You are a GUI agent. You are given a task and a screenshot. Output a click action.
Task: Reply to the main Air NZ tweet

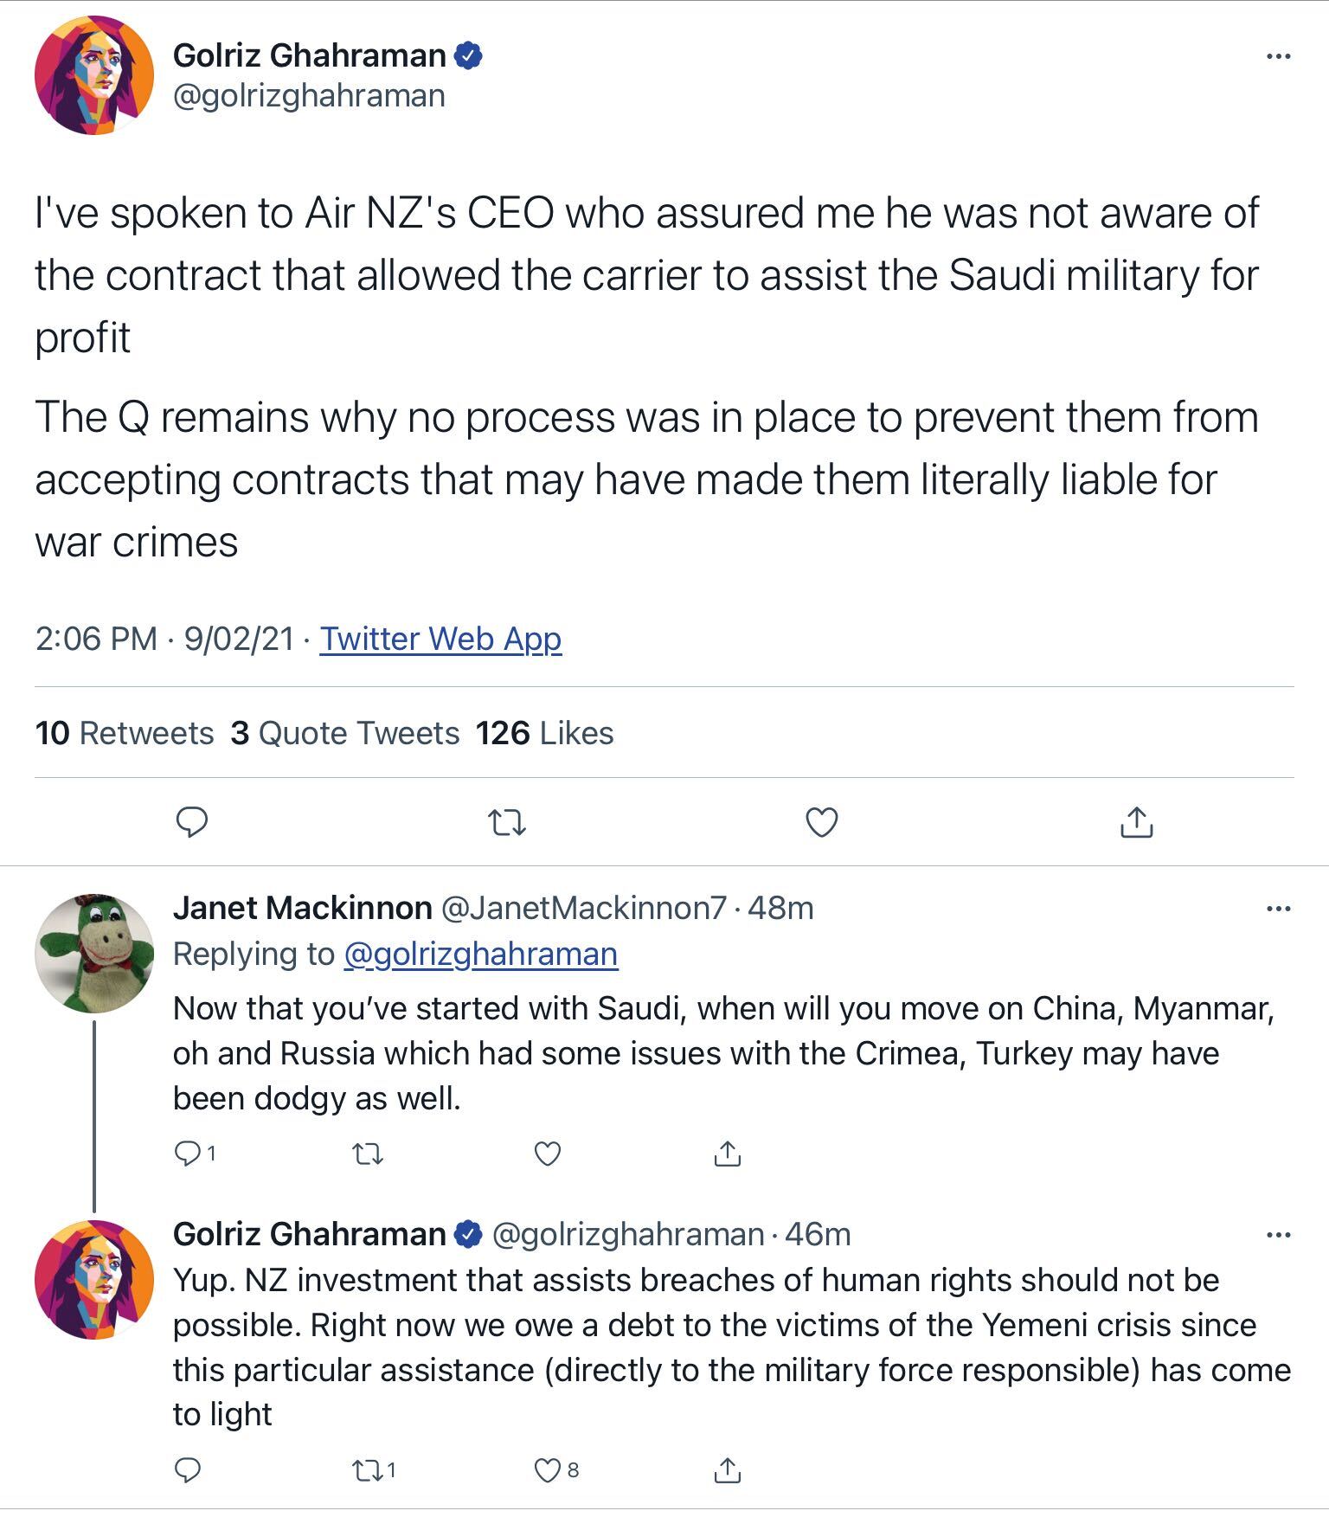191,821
